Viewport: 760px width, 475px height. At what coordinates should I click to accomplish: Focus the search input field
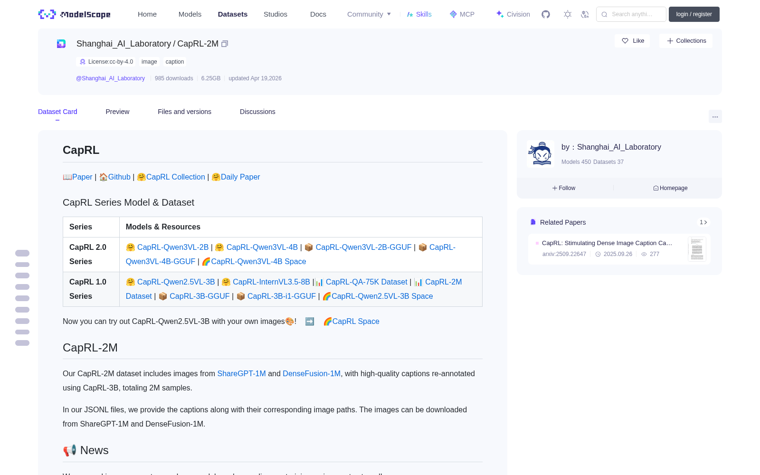tap(631, 14)
